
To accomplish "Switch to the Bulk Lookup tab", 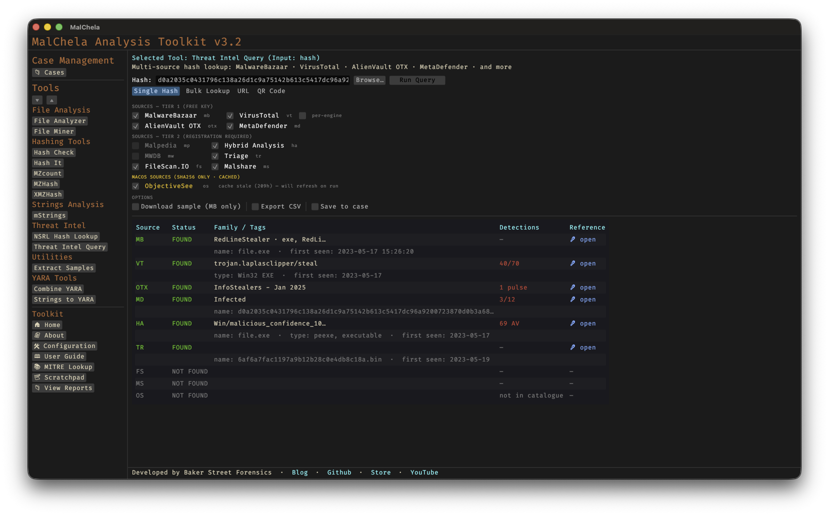I will tap(207, 91).
